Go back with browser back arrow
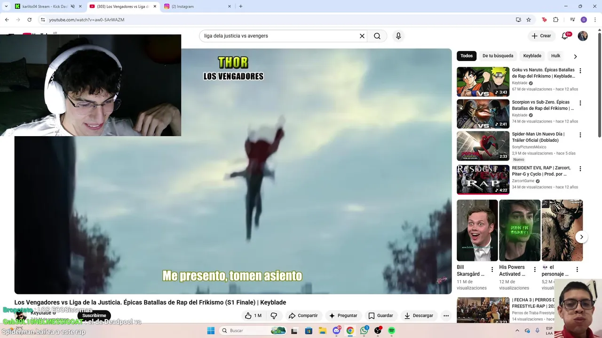Screen dimensions: 602x338 coord(7,20)
